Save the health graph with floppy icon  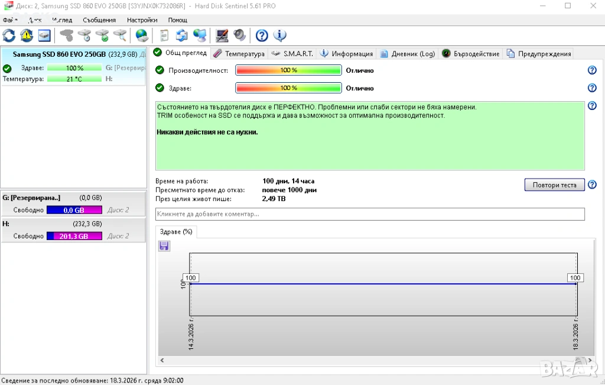coord(164,246)
